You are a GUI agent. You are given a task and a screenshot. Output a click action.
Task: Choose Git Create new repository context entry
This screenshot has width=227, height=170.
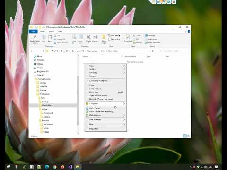[105, 112]
